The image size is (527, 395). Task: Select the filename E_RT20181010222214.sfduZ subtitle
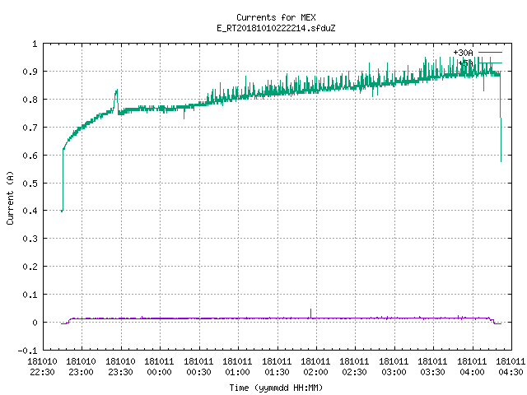(x=276, y=28)
